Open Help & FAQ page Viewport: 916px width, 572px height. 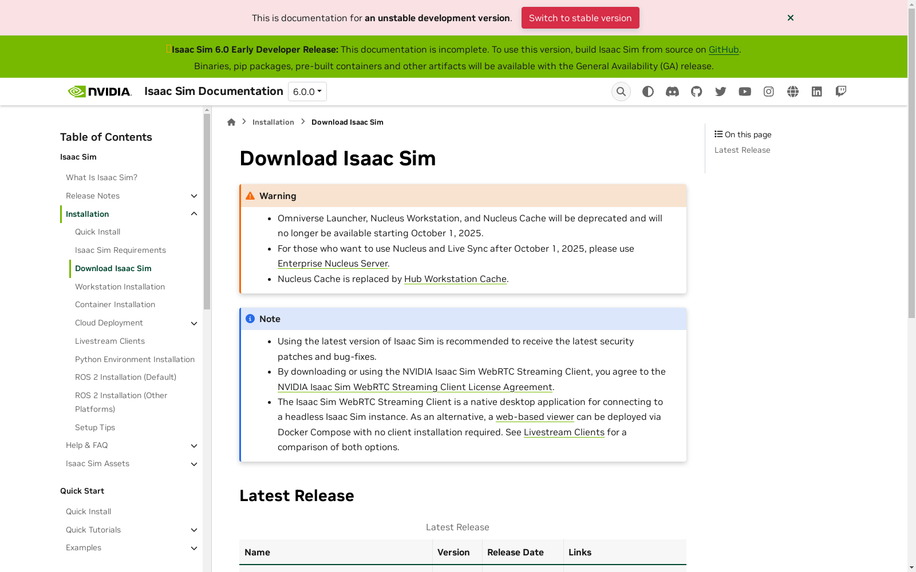coord(86,445)
